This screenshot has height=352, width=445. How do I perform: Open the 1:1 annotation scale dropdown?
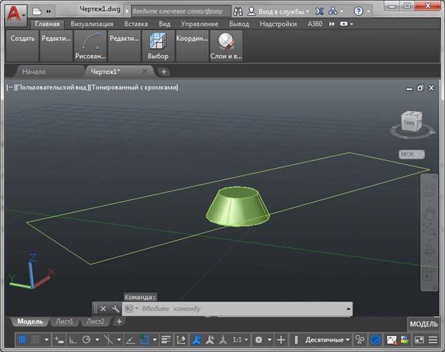click(x=240, y=339)
